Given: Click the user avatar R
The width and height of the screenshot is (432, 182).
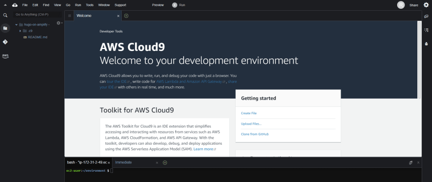Looking at the screenshot, I should pos(401,5).
